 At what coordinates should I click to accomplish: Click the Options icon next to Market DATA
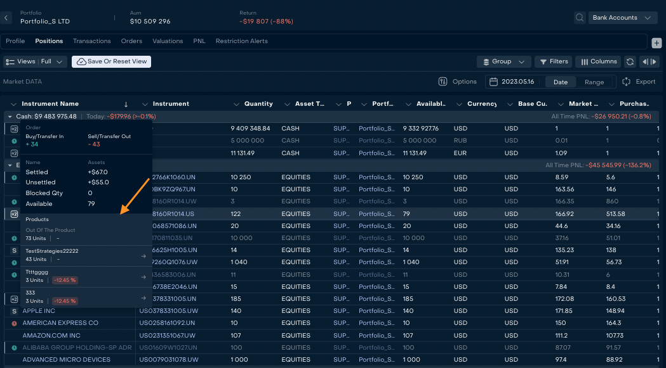[x=443, y=82]
